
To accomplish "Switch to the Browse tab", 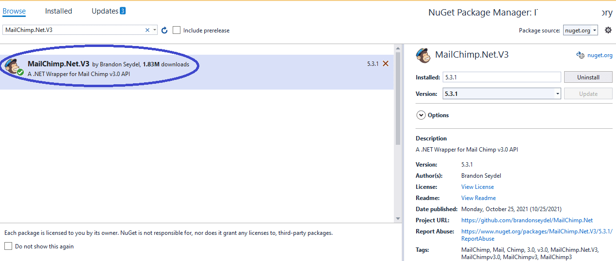I will pyautogui.click(x=14, y=11).
